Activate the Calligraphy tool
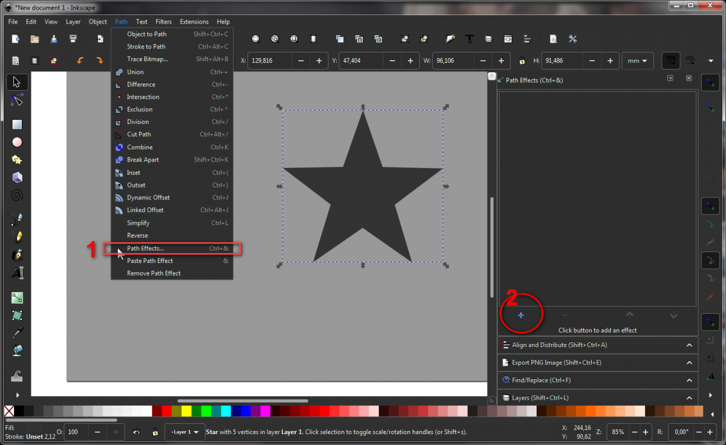Viewport: 726px width, 445px height. point(16,255)
